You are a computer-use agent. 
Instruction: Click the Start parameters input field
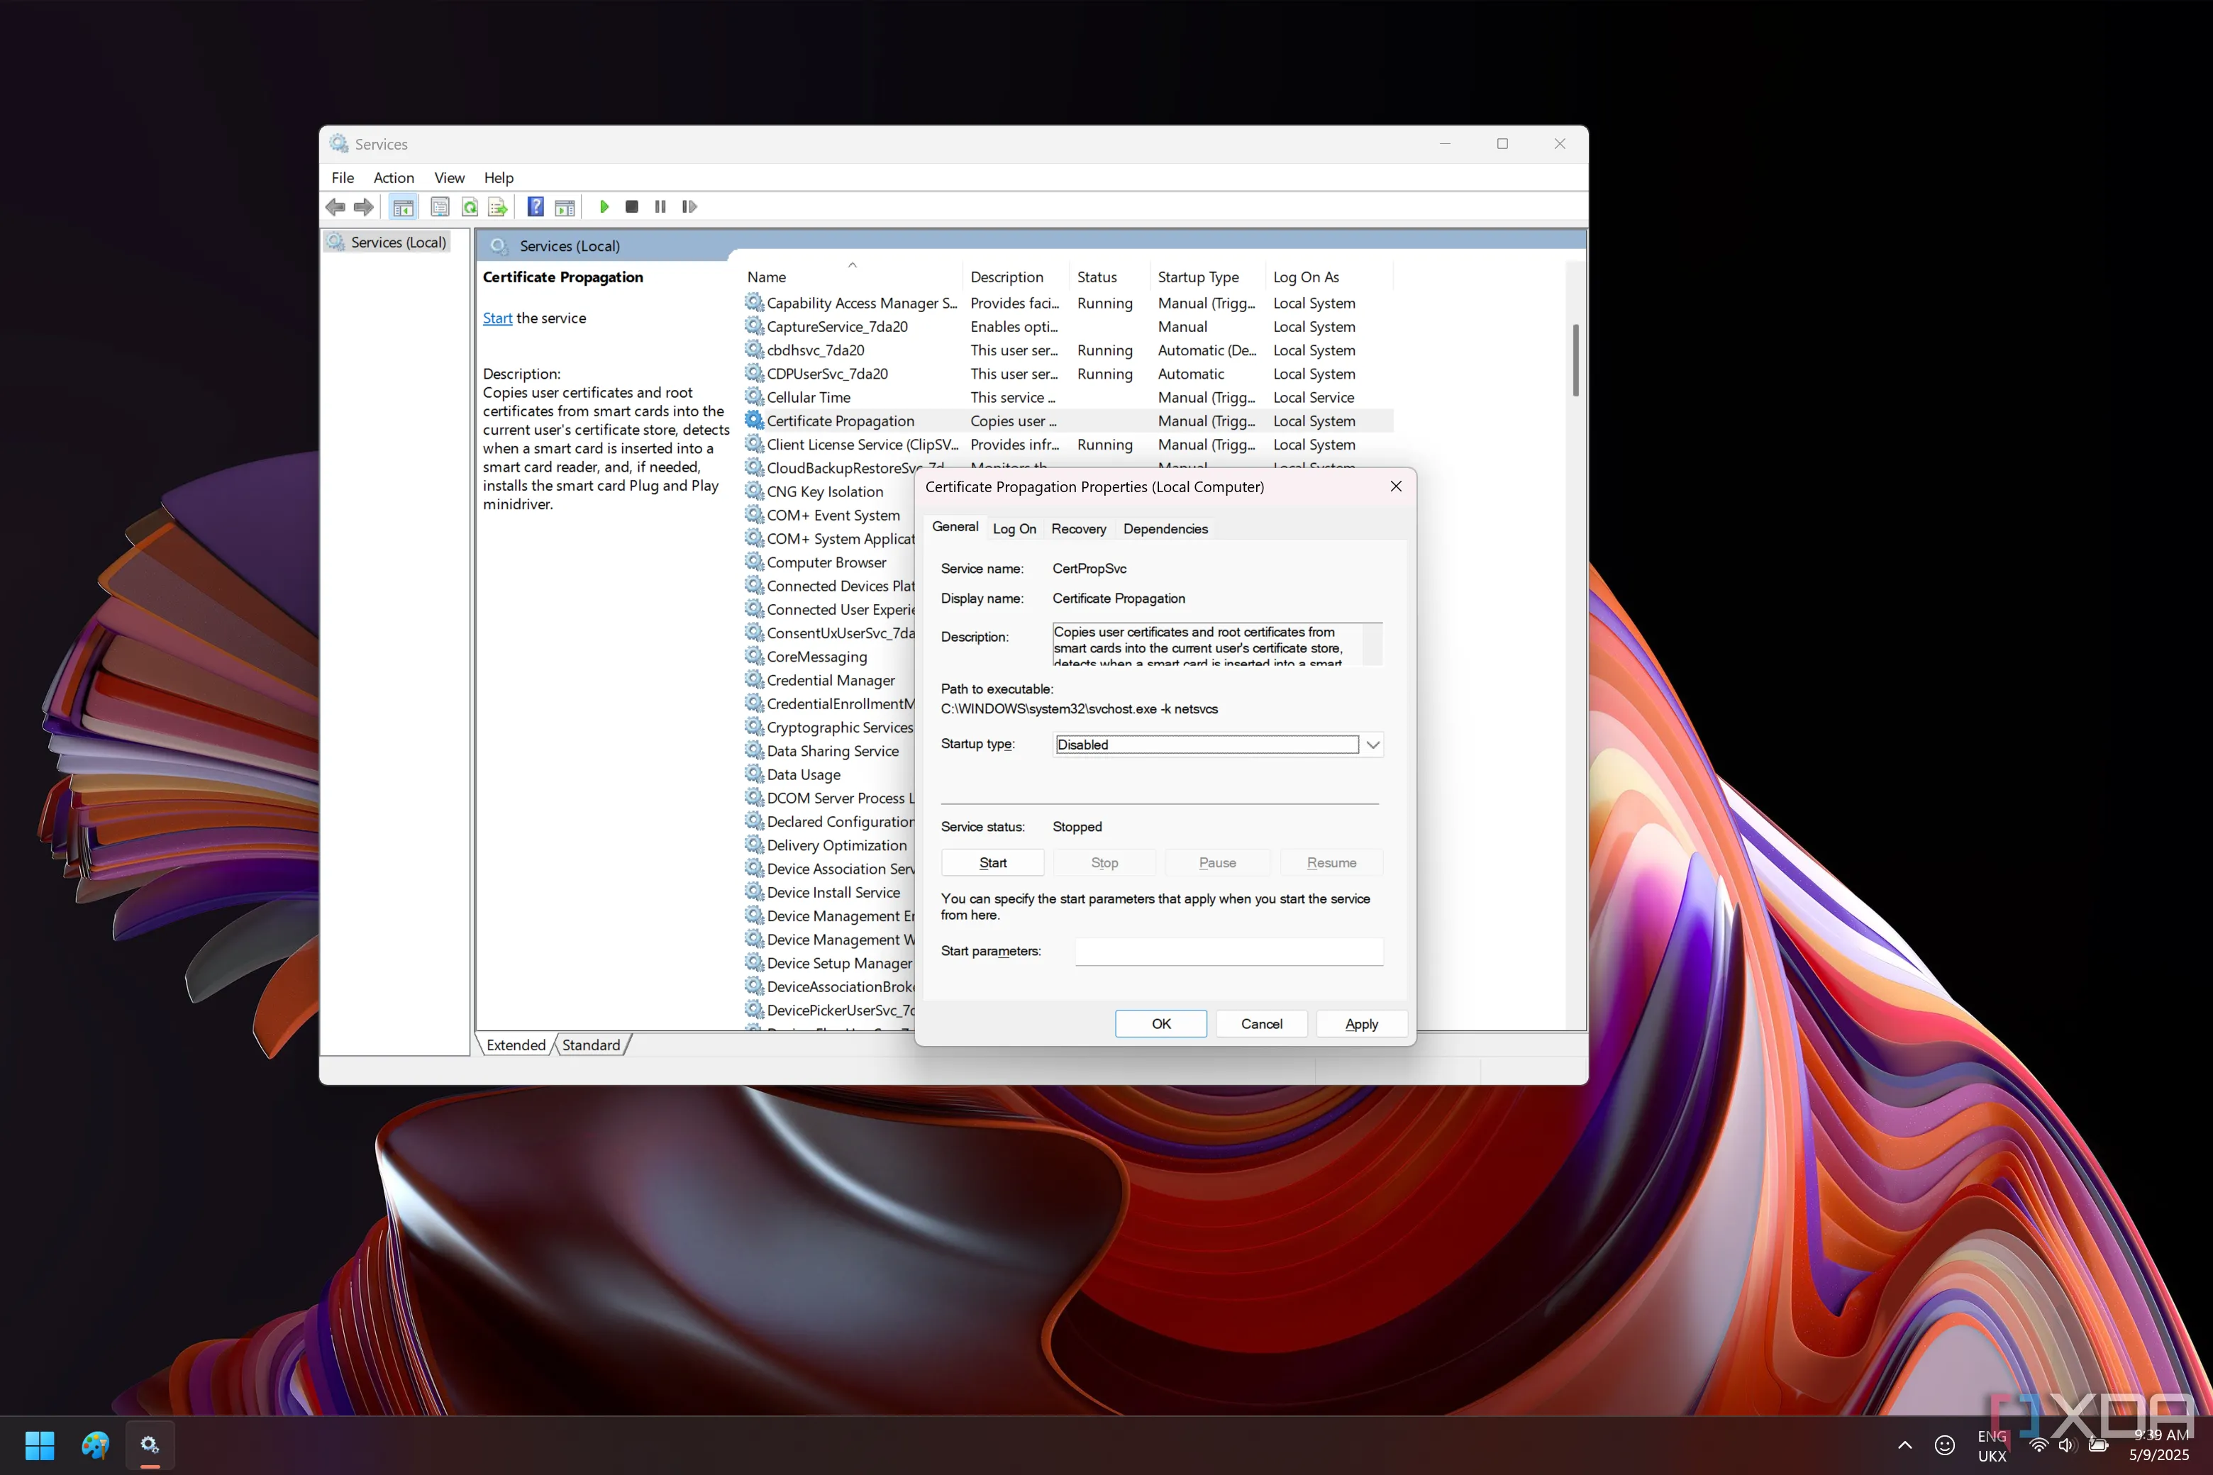click(x=1228, y=951)
